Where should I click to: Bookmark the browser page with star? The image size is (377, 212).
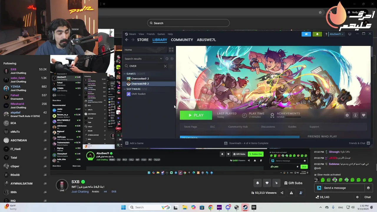click(x=320, y=12)
